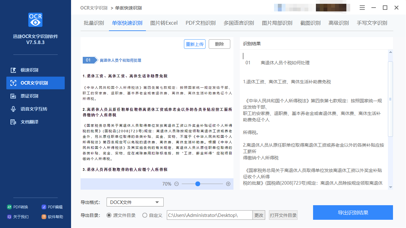Switch to 高级识别 tab
This screenshot has width=406, height=228.
[x=338, y=23]
